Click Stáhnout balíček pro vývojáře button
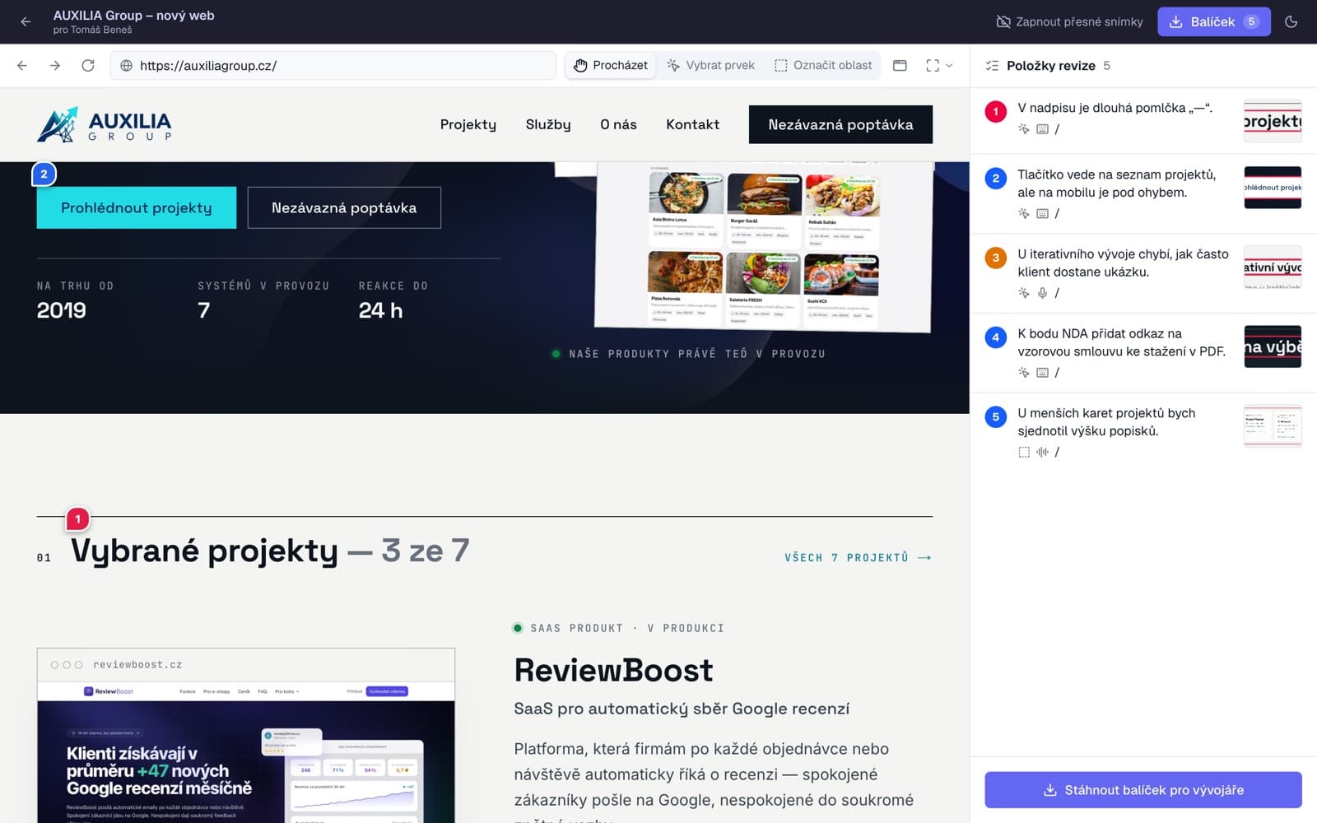The height and width of the screenshot is (823, 1317). click(x=1143, y=790)
